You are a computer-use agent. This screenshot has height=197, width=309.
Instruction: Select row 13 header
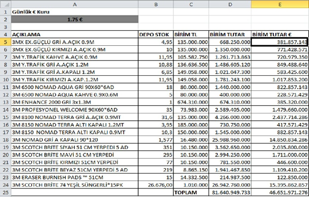click(5, 102)
